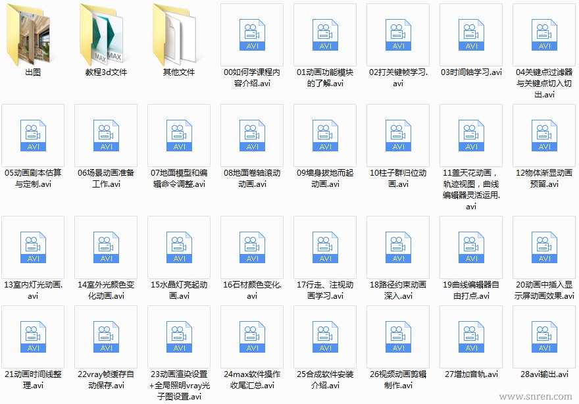
Task: Click the label 09墙身拔地而起动画.avi
Action: [325, 178]
